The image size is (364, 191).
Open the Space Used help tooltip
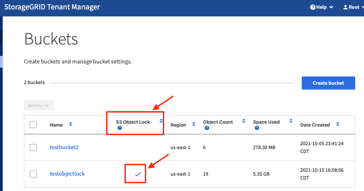click(257, 128)
